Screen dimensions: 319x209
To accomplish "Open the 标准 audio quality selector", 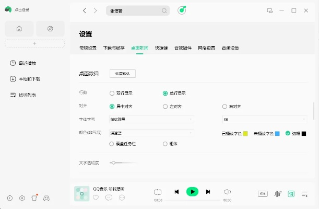I will [x=263, y=194].
